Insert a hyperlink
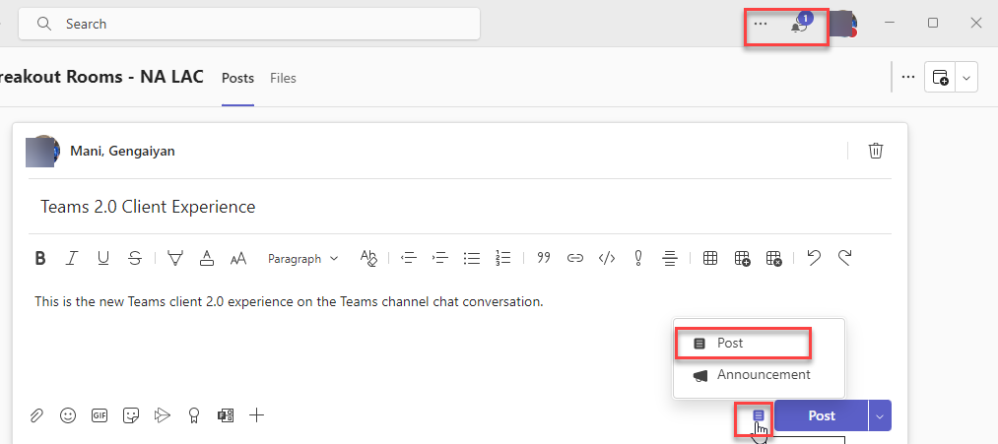Image resolution: width=998 pixels, height=444 pixels. point(575,258)
